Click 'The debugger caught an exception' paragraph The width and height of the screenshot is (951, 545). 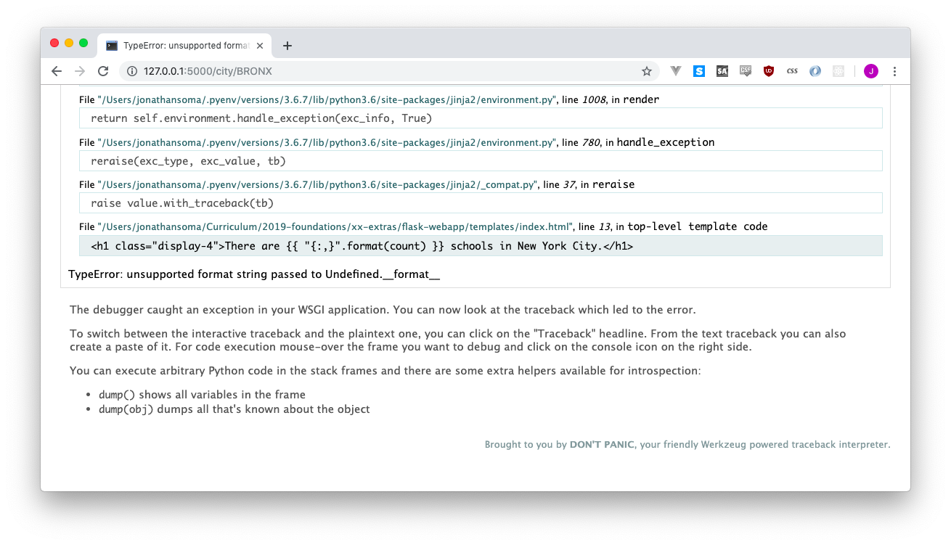(x=383, y=310)
